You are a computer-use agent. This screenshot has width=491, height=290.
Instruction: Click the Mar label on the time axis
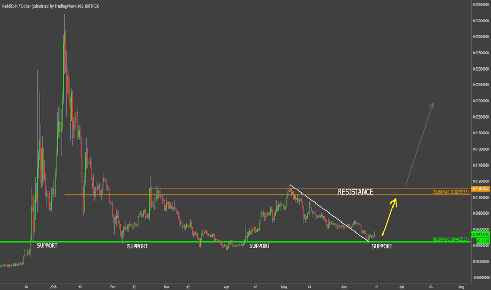point(166,287)
